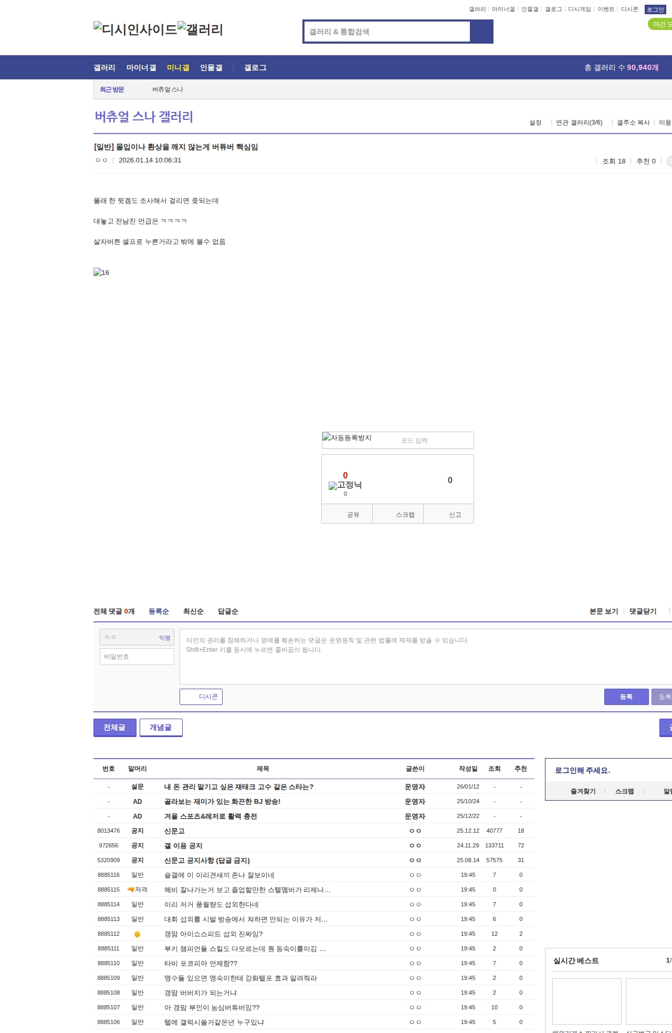Click the search button beside the search box
672x1033 pixels.
tap(481, 32)
